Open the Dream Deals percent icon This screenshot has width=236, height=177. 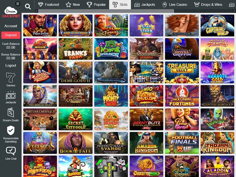11,112
